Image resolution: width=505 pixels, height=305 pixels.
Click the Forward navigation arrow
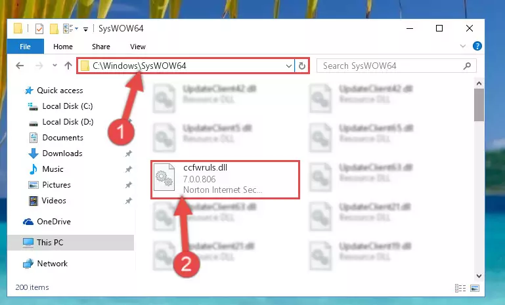(39, 66)
